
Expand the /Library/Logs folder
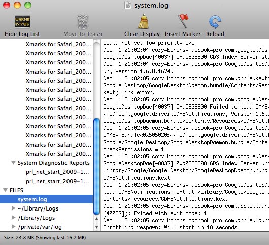click(x=13, y=218)
